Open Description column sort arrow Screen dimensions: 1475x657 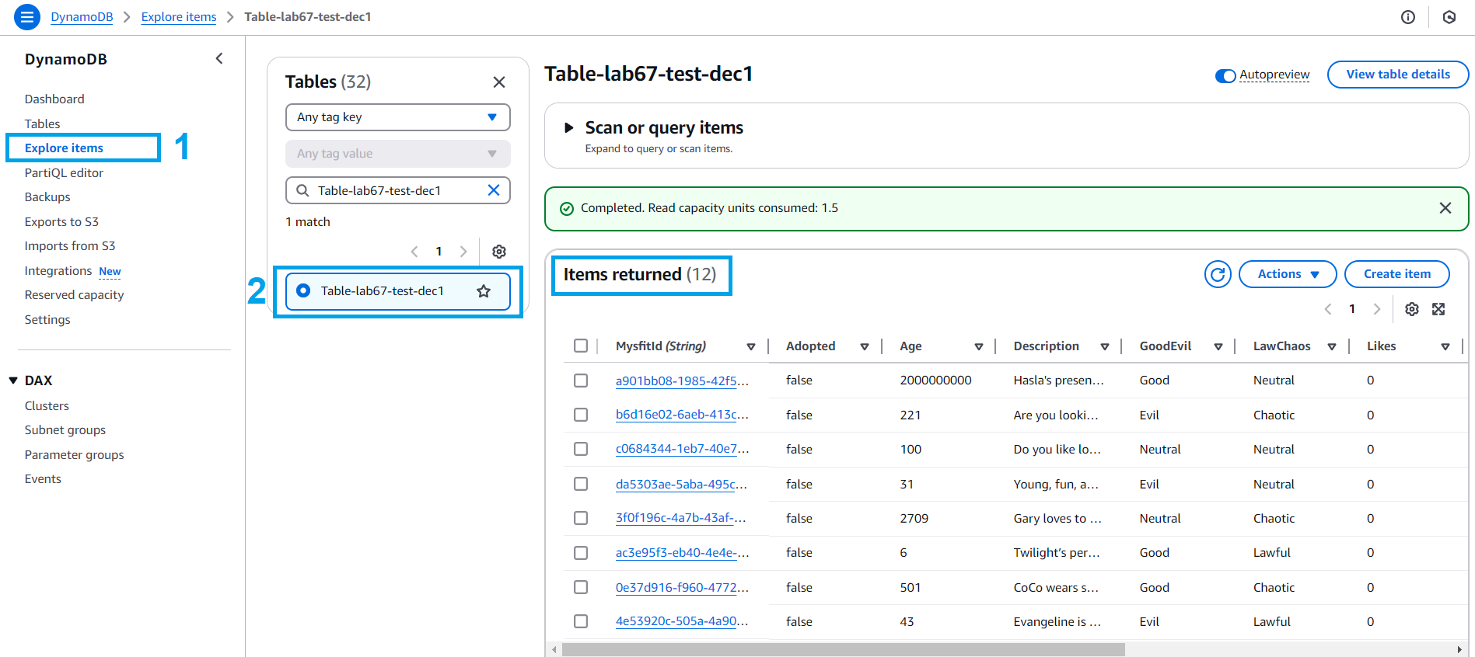point(1105,347)
